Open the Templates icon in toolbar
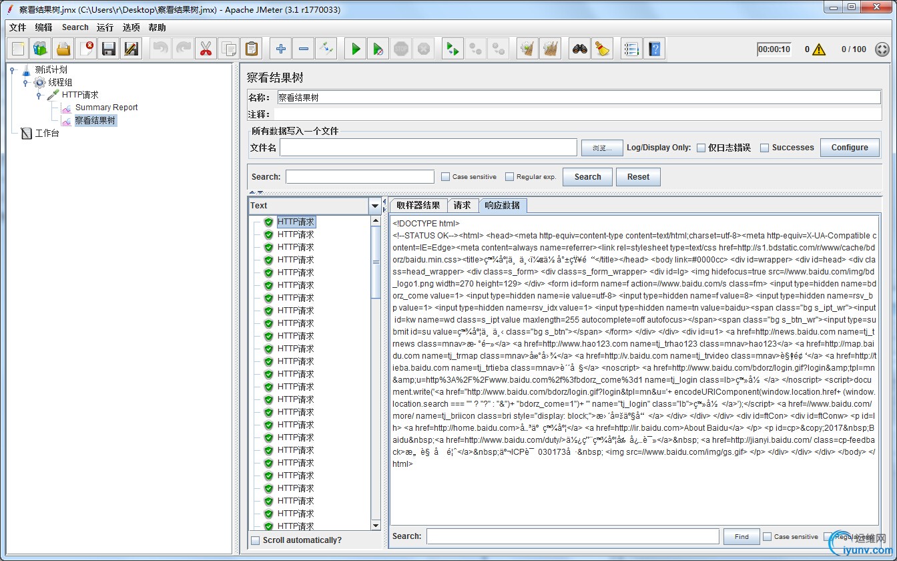The image size is (897, 561). coord(41,49)
